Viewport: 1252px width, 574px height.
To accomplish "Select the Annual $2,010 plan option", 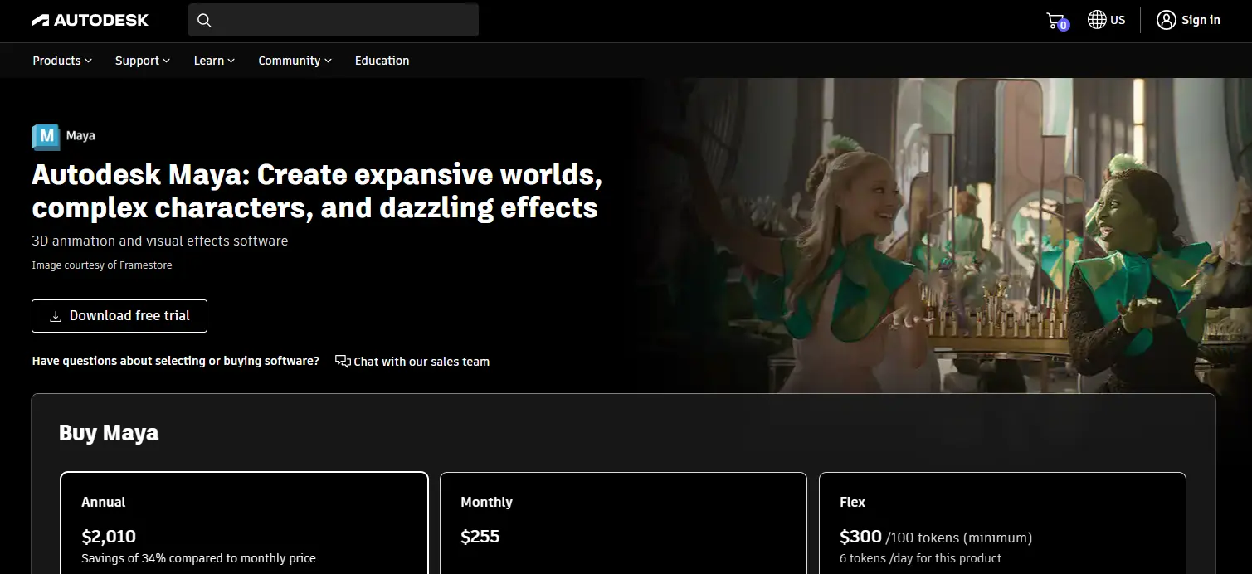I will click(244, 523).
